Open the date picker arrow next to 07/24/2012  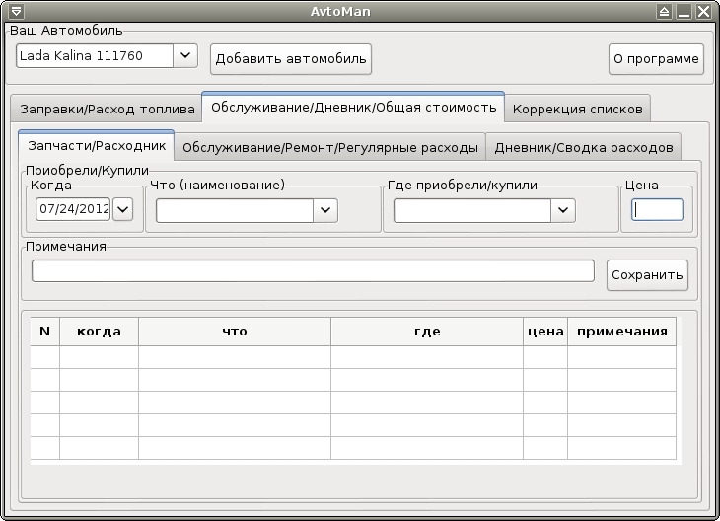(x=122, y=209)
